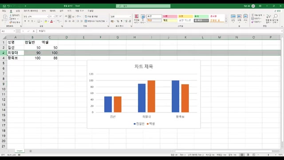This screenshot has width=284, height=160.
Task: Toggle Middle Align button
Action: pyautogui.click(x=70, y=16)
